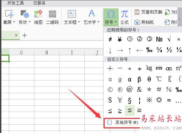Expand the 截屏 dropdown arrow
182x133 pixels.
(14, 22)
